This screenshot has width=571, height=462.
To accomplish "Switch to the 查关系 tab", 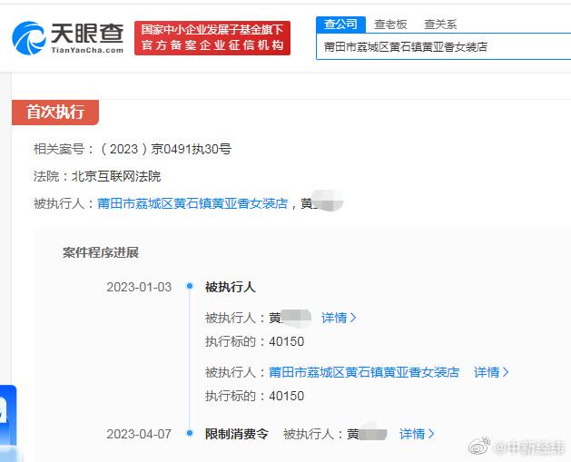I will click(440, 25).
